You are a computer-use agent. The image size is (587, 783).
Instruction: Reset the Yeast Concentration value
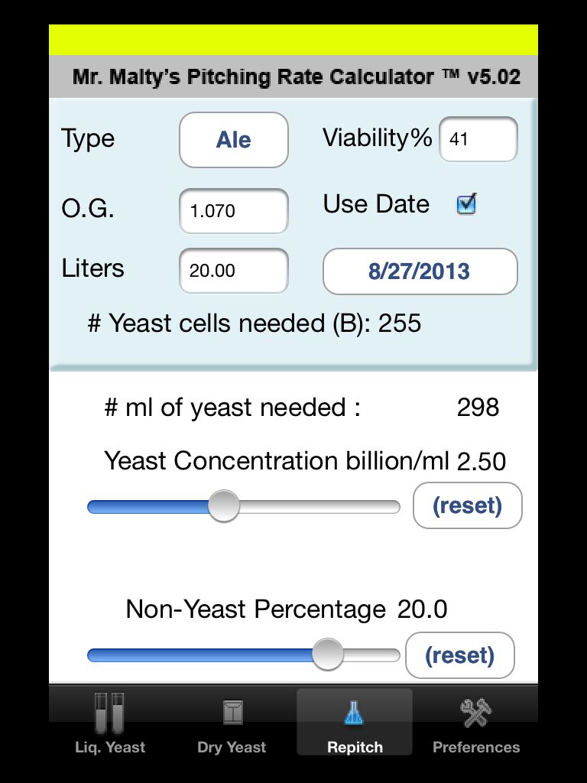tap(468, 505)
